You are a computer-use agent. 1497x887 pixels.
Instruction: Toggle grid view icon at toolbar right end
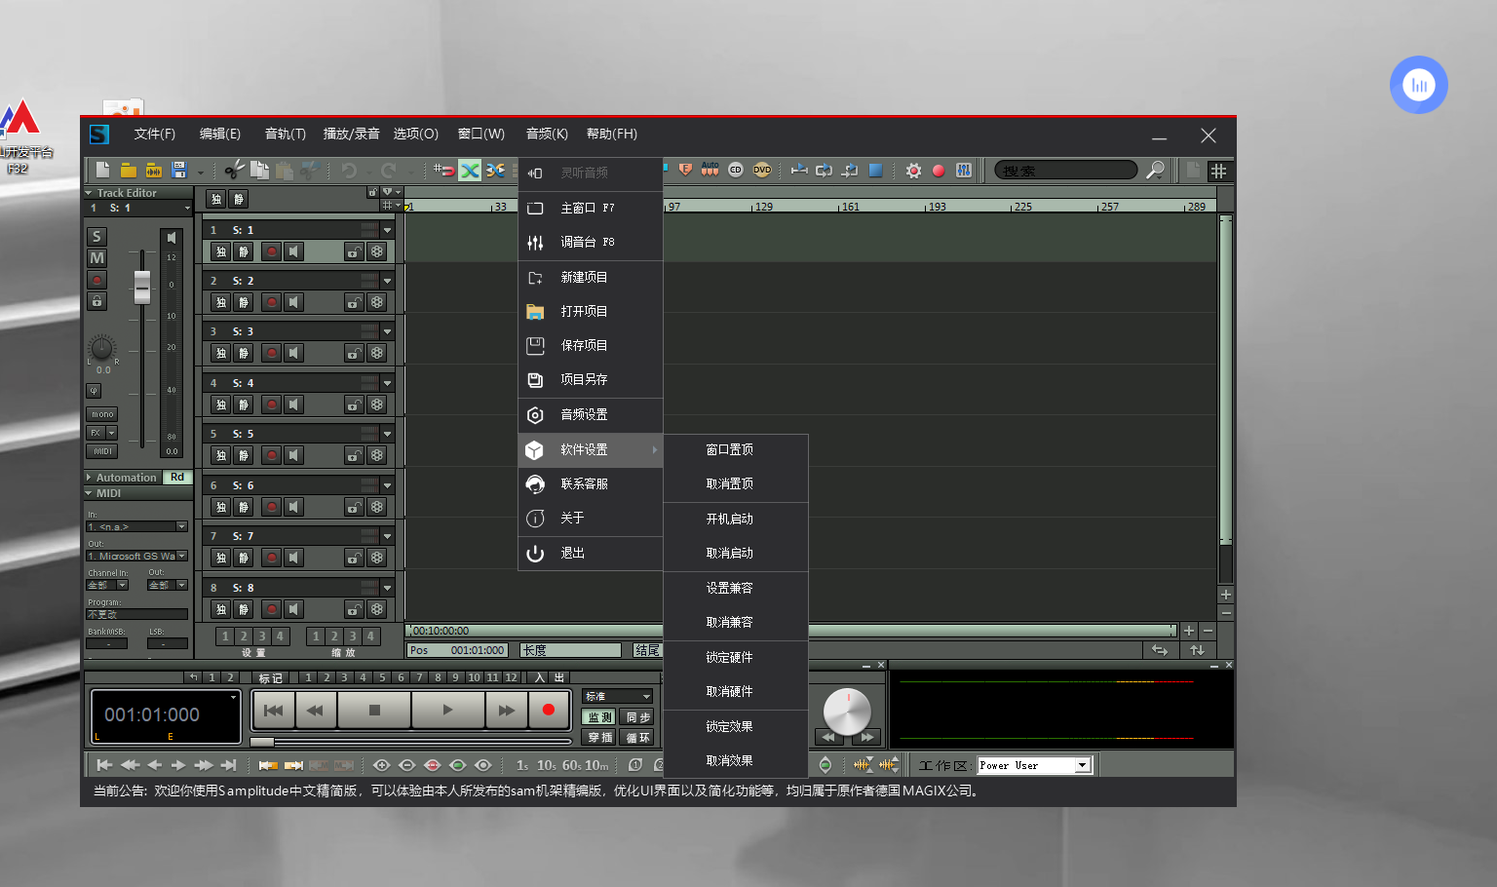[1218, 171]
